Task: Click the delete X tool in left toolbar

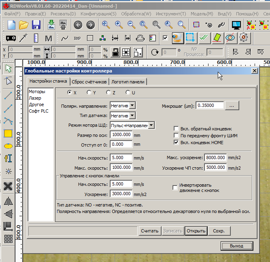Action: (8, 186)
